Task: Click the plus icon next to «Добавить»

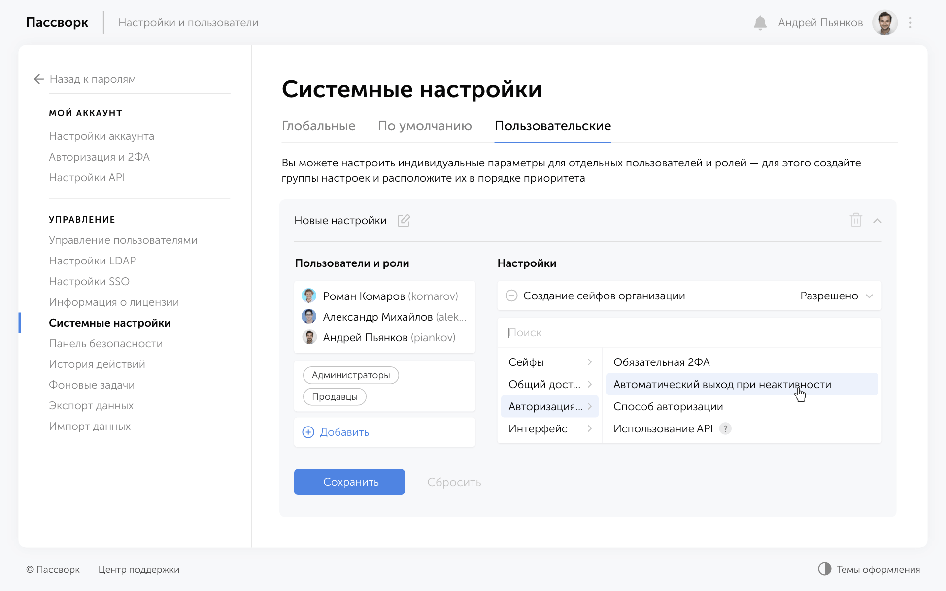Action: (x=308, y=432)
